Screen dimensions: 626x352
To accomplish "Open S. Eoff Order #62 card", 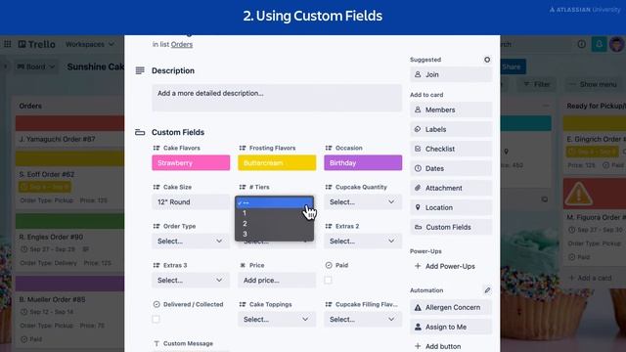I will click(69, 179).
